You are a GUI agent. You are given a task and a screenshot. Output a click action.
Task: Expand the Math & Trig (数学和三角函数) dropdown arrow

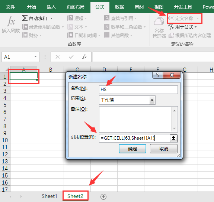click(145, 27)
